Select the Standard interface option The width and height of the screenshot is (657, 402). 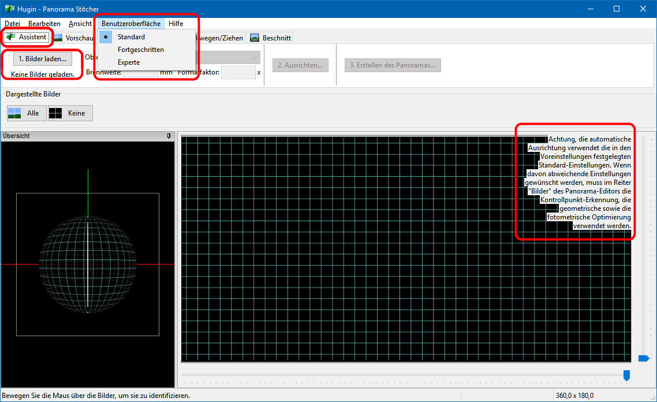[x=131, y=37]
